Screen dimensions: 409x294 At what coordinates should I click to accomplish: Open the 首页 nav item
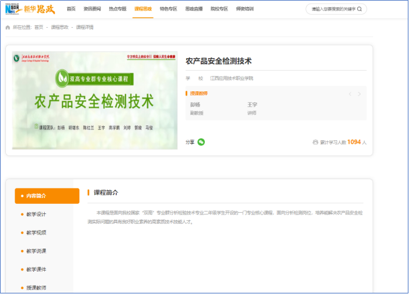[x=71, y=9]
